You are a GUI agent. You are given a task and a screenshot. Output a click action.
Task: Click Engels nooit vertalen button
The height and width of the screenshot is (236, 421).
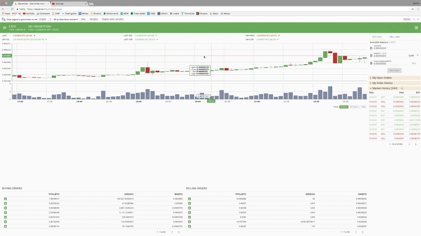pyautogui.click(x=113, y=19)
